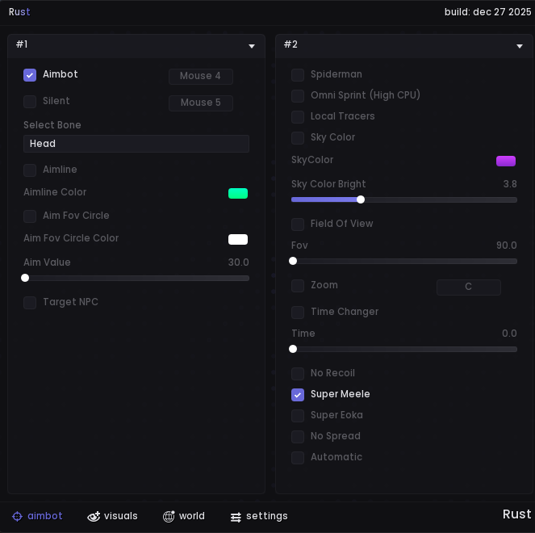Open settings via the sliders icon

(236, 517)
